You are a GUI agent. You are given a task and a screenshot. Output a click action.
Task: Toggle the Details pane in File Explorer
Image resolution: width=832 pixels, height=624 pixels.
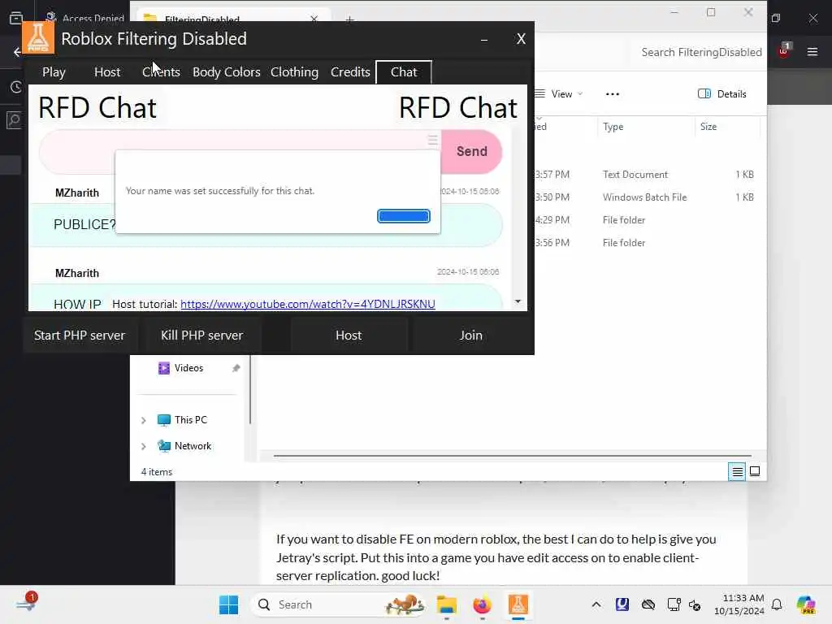pos(722,94)
